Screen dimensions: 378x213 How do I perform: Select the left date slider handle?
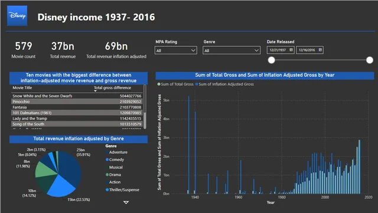pos(272,60)
